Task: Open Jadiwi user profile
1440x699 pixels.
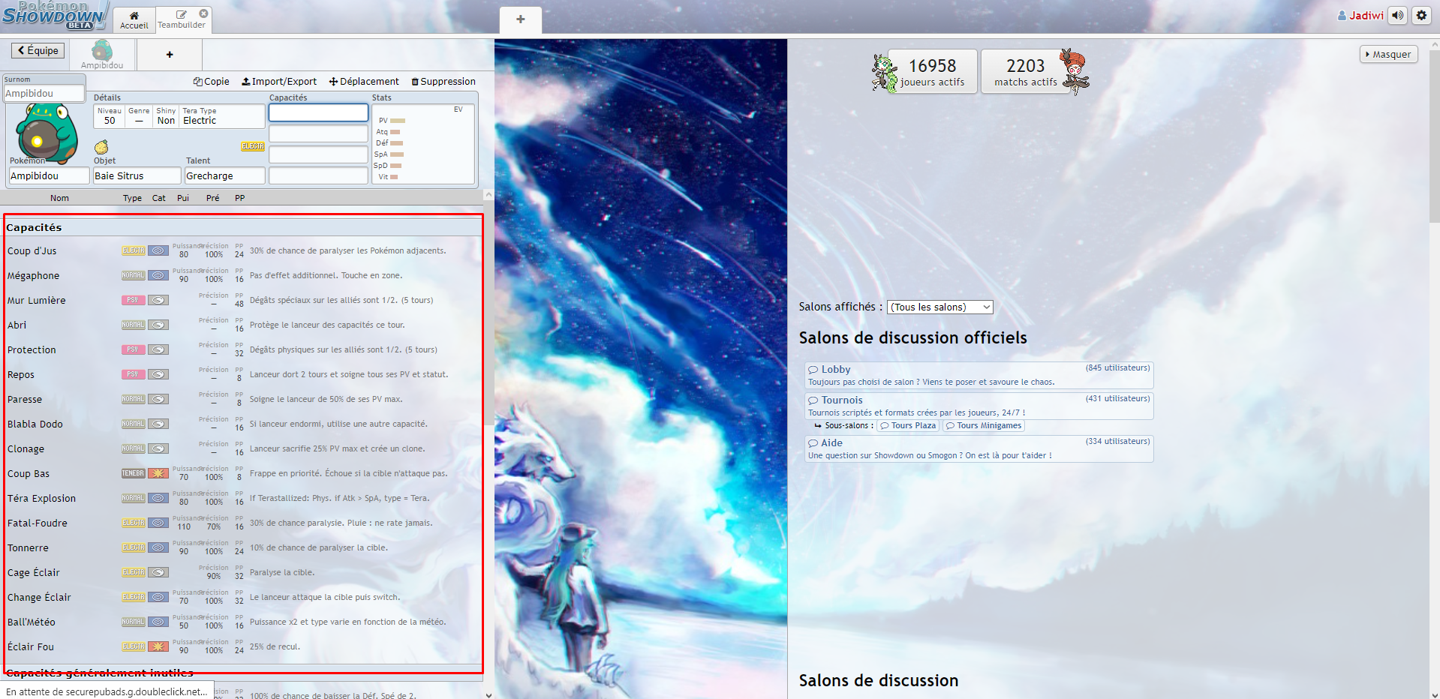Action: pos(1360,15)
